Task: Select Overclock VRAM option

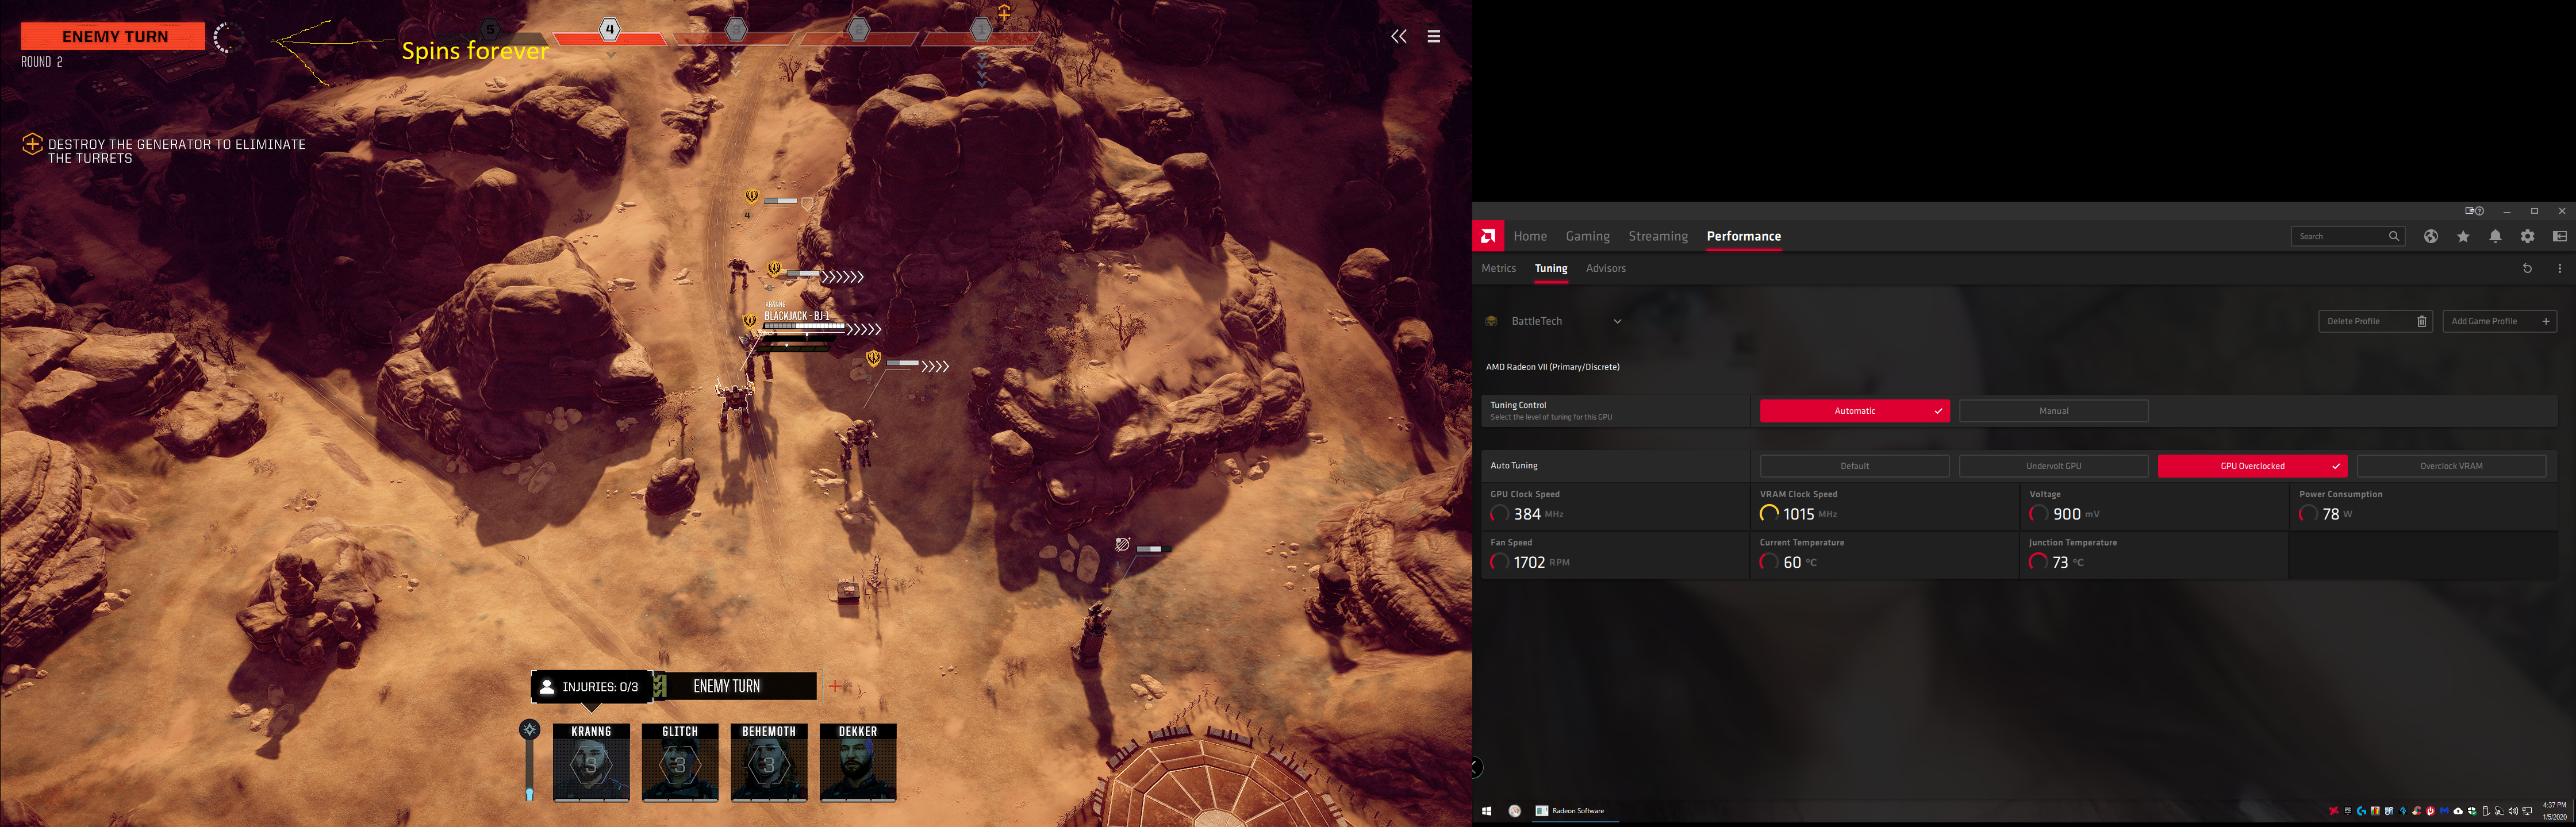Action: click(2451, 466)
